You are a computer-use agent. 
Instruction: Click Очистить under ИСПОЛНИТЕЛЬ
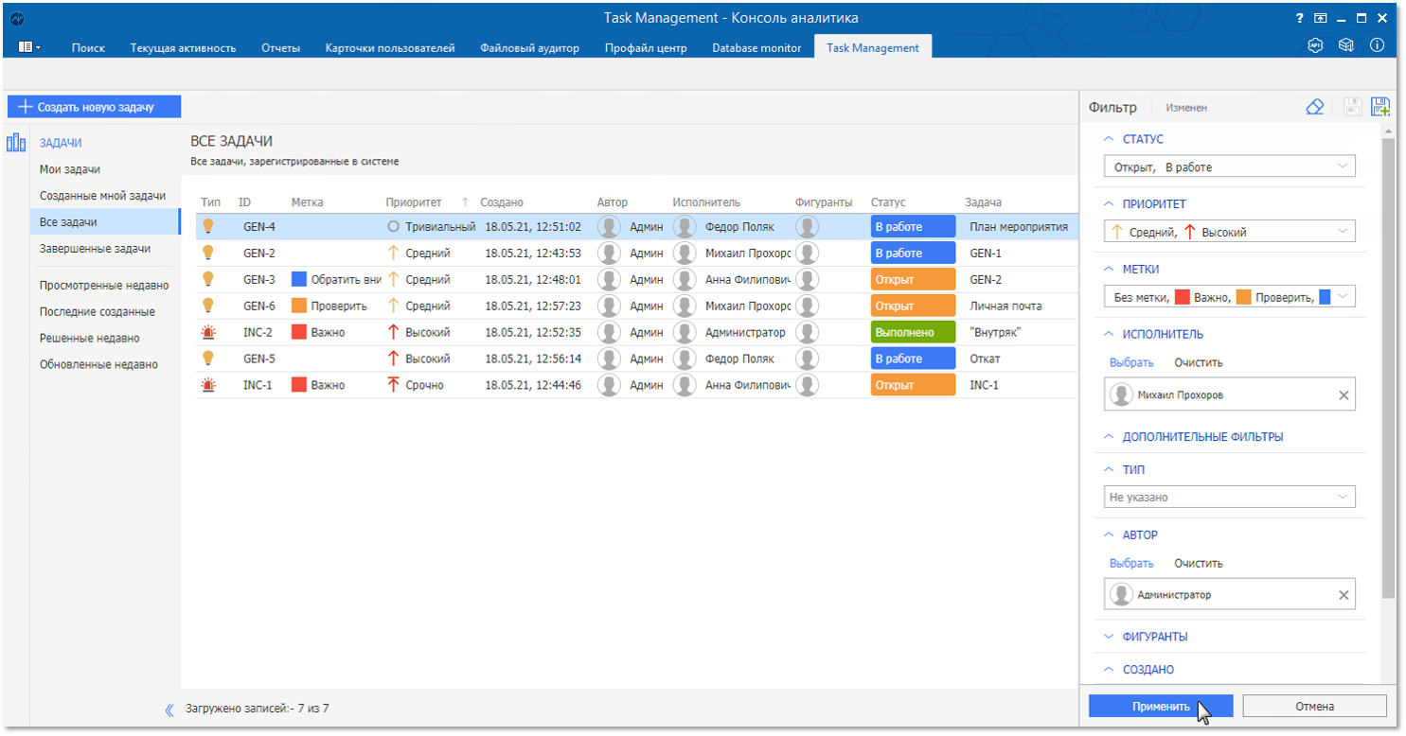(1199, 362)
